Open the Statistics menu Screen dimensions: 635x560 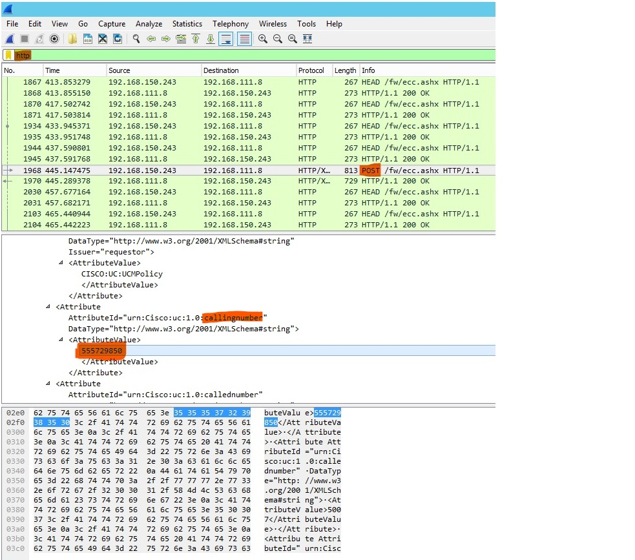[x=187, y=24]
